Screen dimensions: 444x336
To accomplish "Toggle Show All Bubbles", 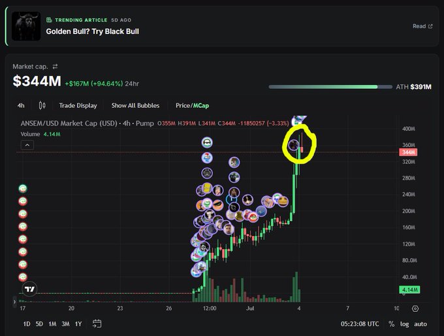I will point(135,105).
